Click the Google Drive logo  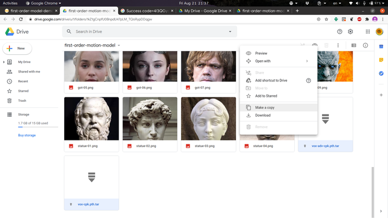click(x=10, y=32)
